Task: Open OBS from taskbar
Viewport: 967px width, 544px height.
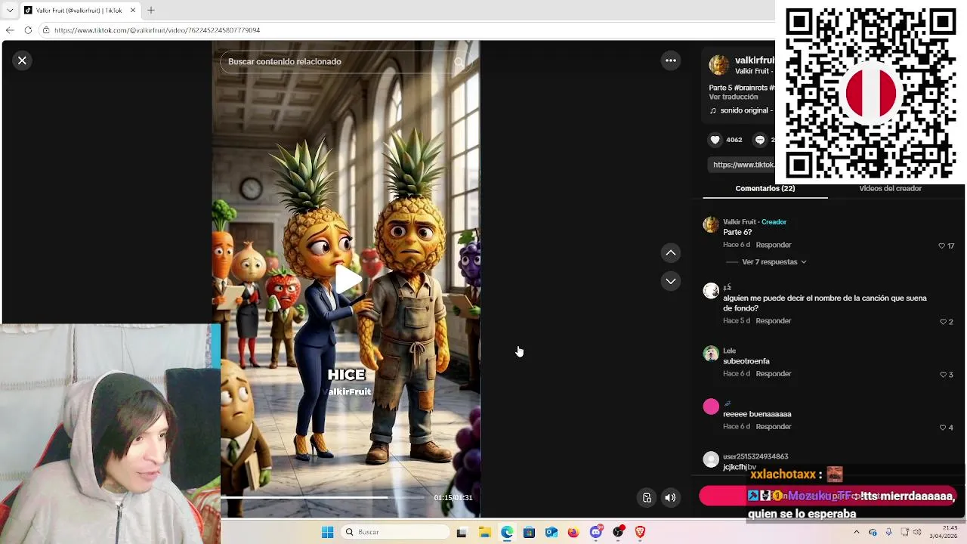Action: [618, 533]
